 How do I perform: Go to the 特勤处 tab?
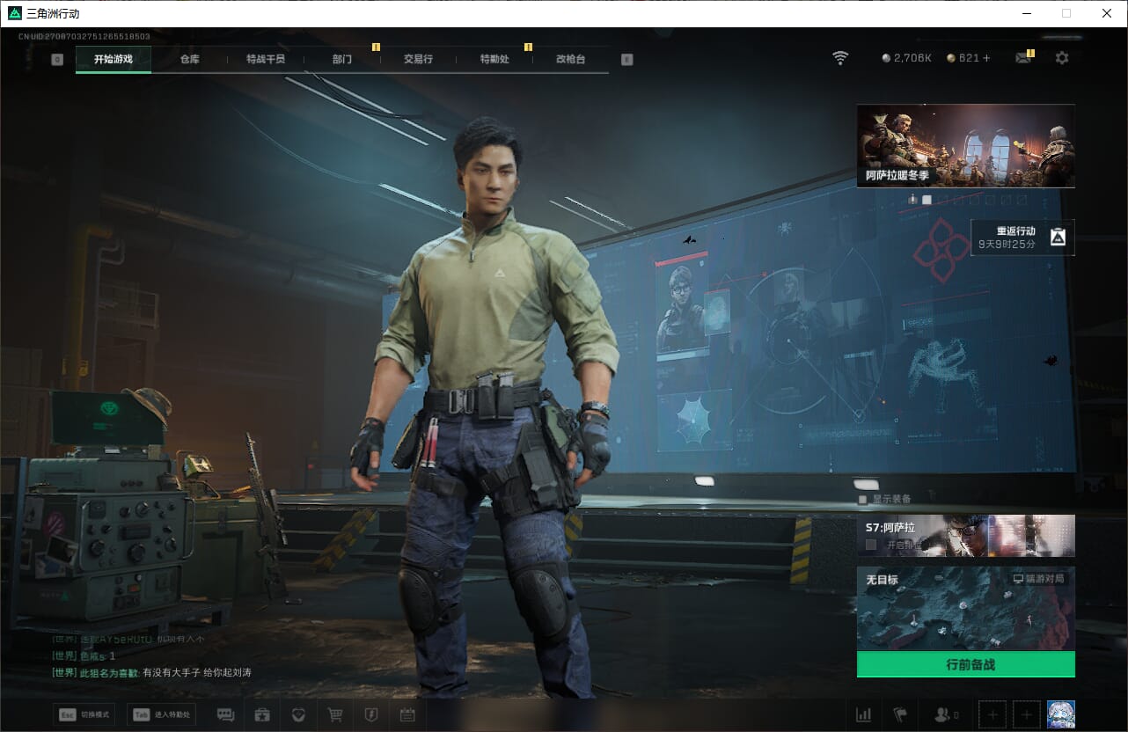(x=494, y=59)
